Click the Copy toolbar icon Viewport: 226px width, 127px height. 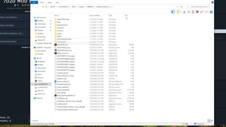[x=189, y=12]
